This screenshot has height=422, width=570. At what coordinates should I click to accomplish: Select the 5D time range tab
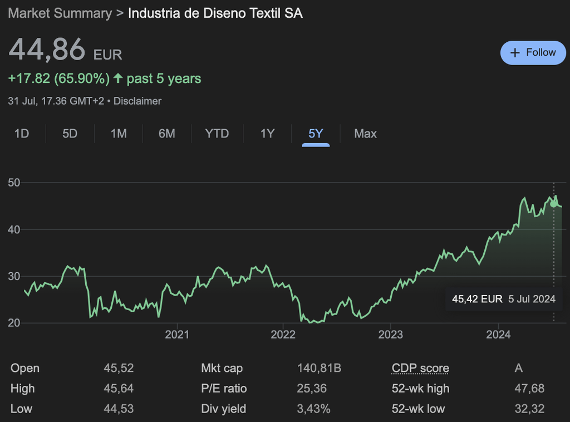click(x=70, y=134)
